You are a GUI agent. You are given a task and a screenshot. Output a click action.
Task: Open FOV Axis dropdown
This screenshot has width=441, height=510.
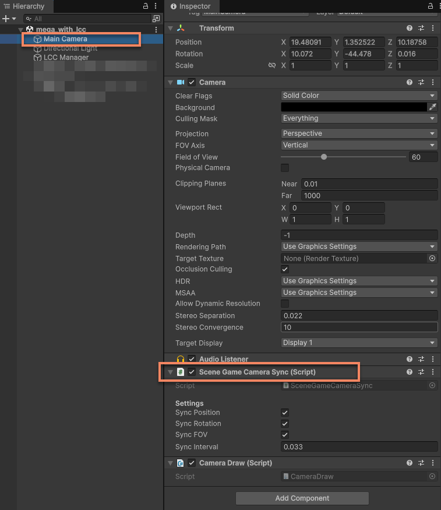(359, 145)
